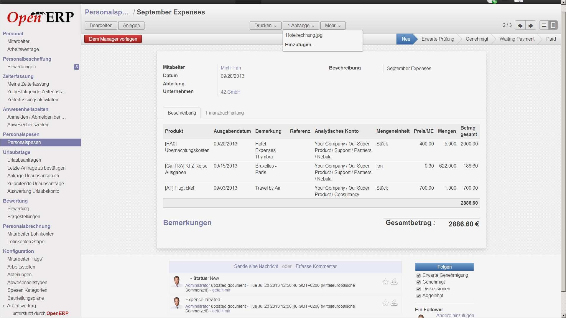Click the upload icon on Expense created message
The height and width of the screenshot is (318, 566).
point(395,303)
